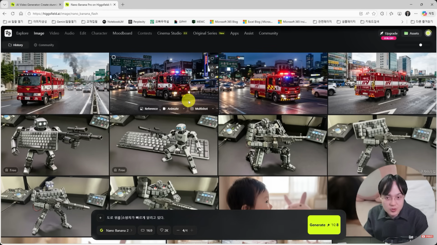
Task: Open the tab search dropdown in title bar
Action: pos(5,5)
